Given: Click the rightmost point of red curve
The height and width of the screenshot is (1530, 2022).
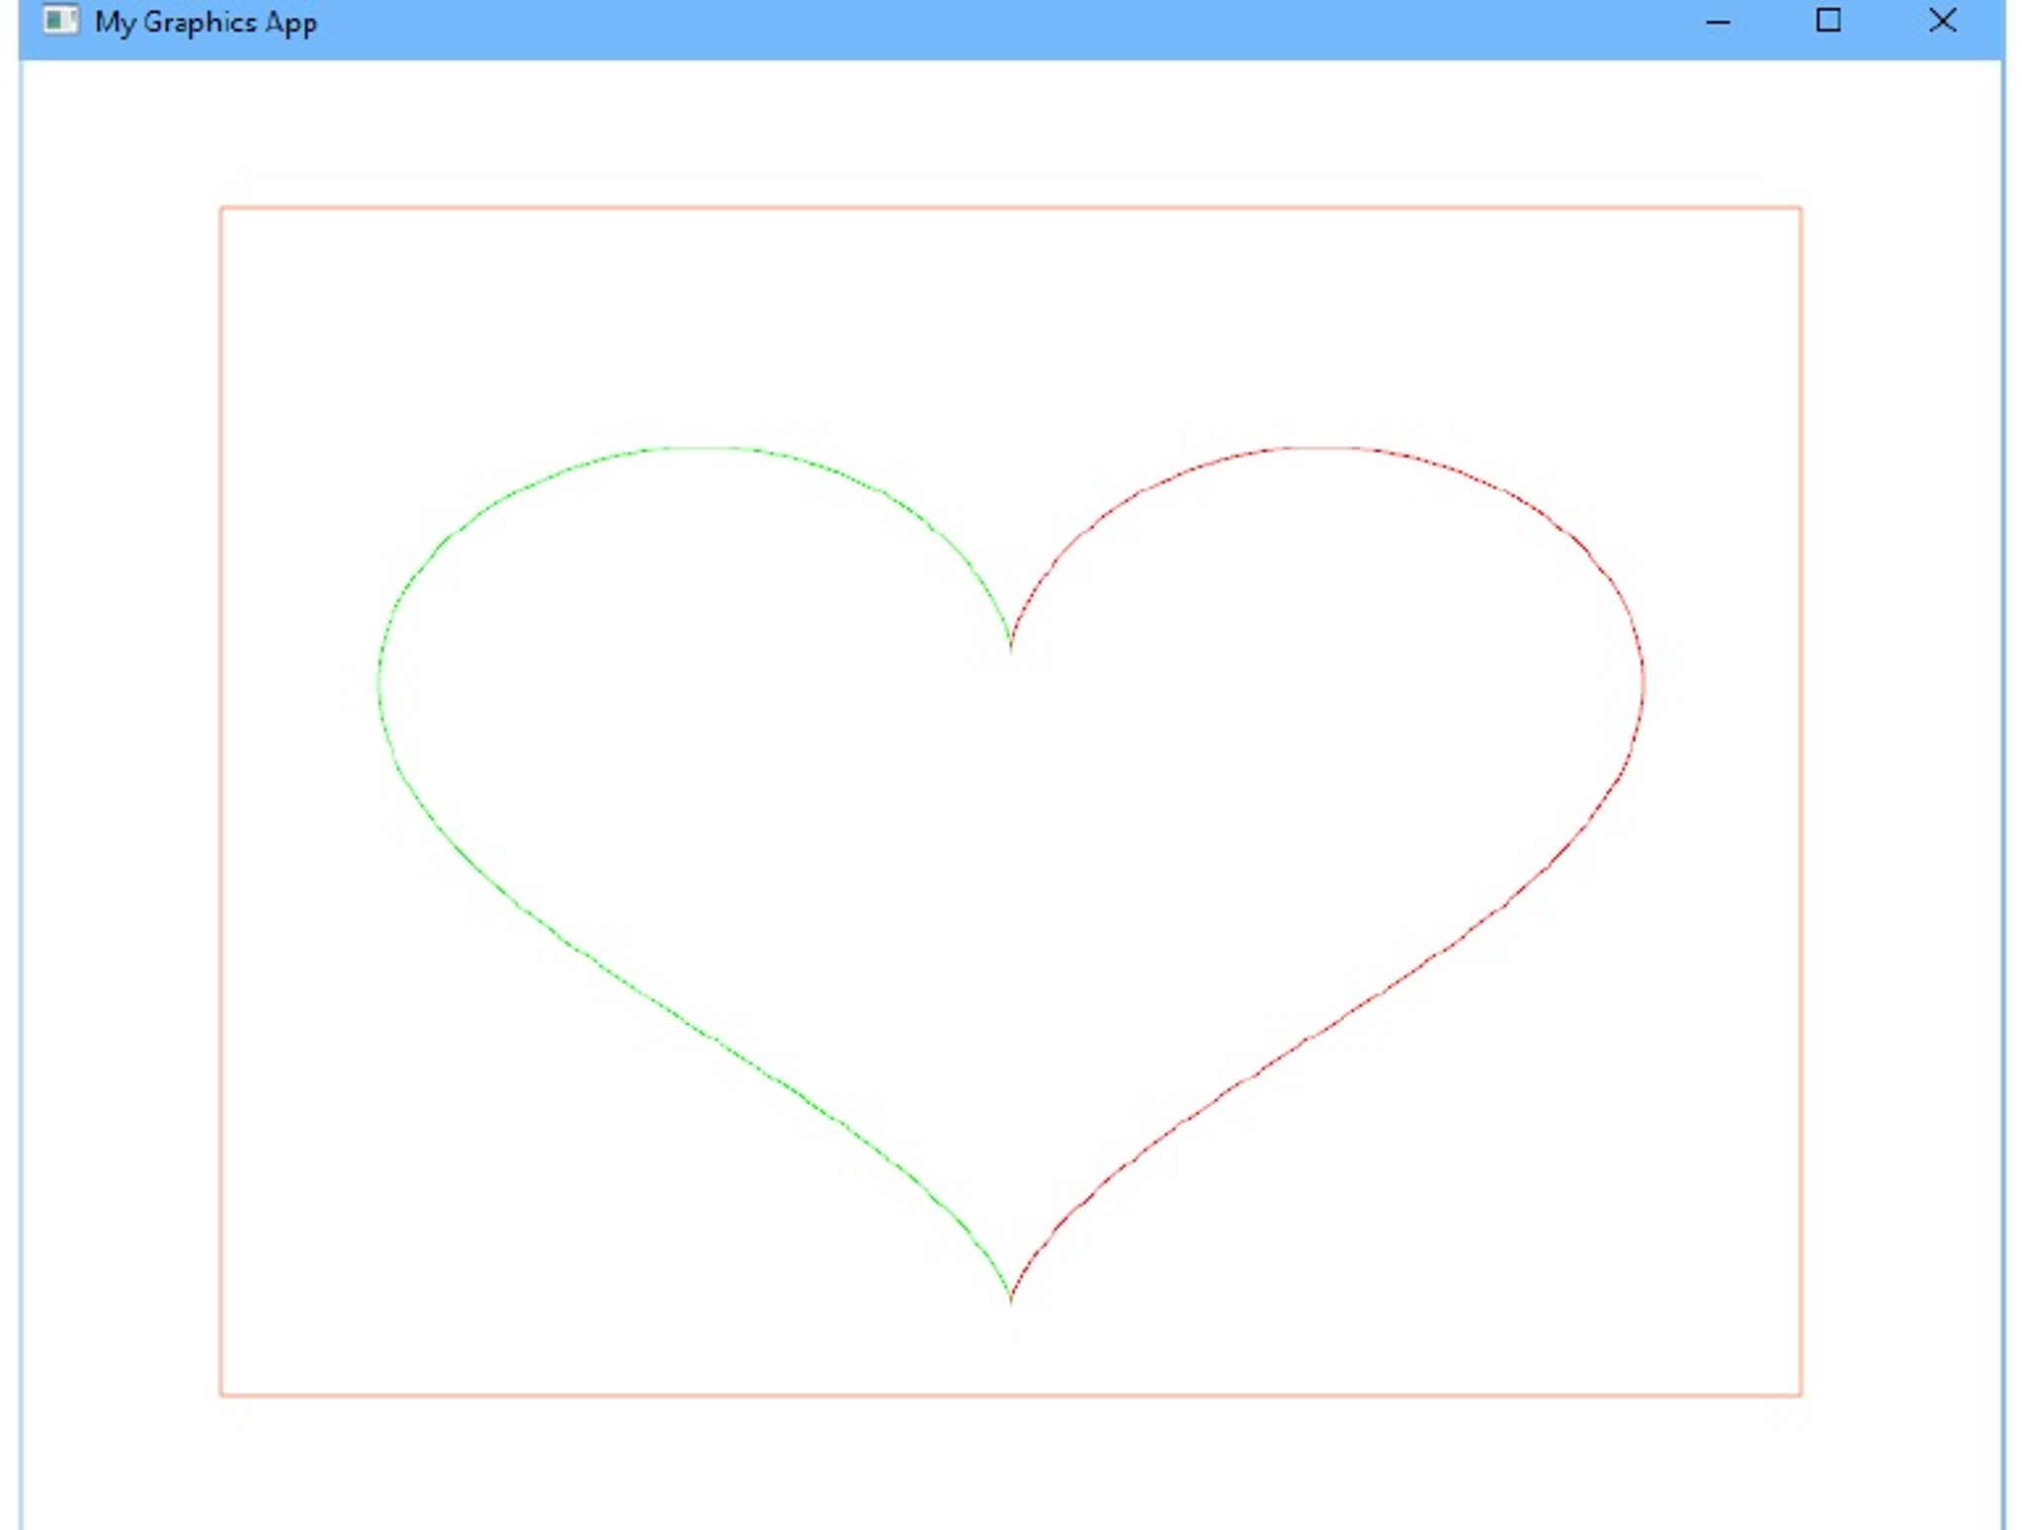Looking at the screenshot, I should 1643,682.
